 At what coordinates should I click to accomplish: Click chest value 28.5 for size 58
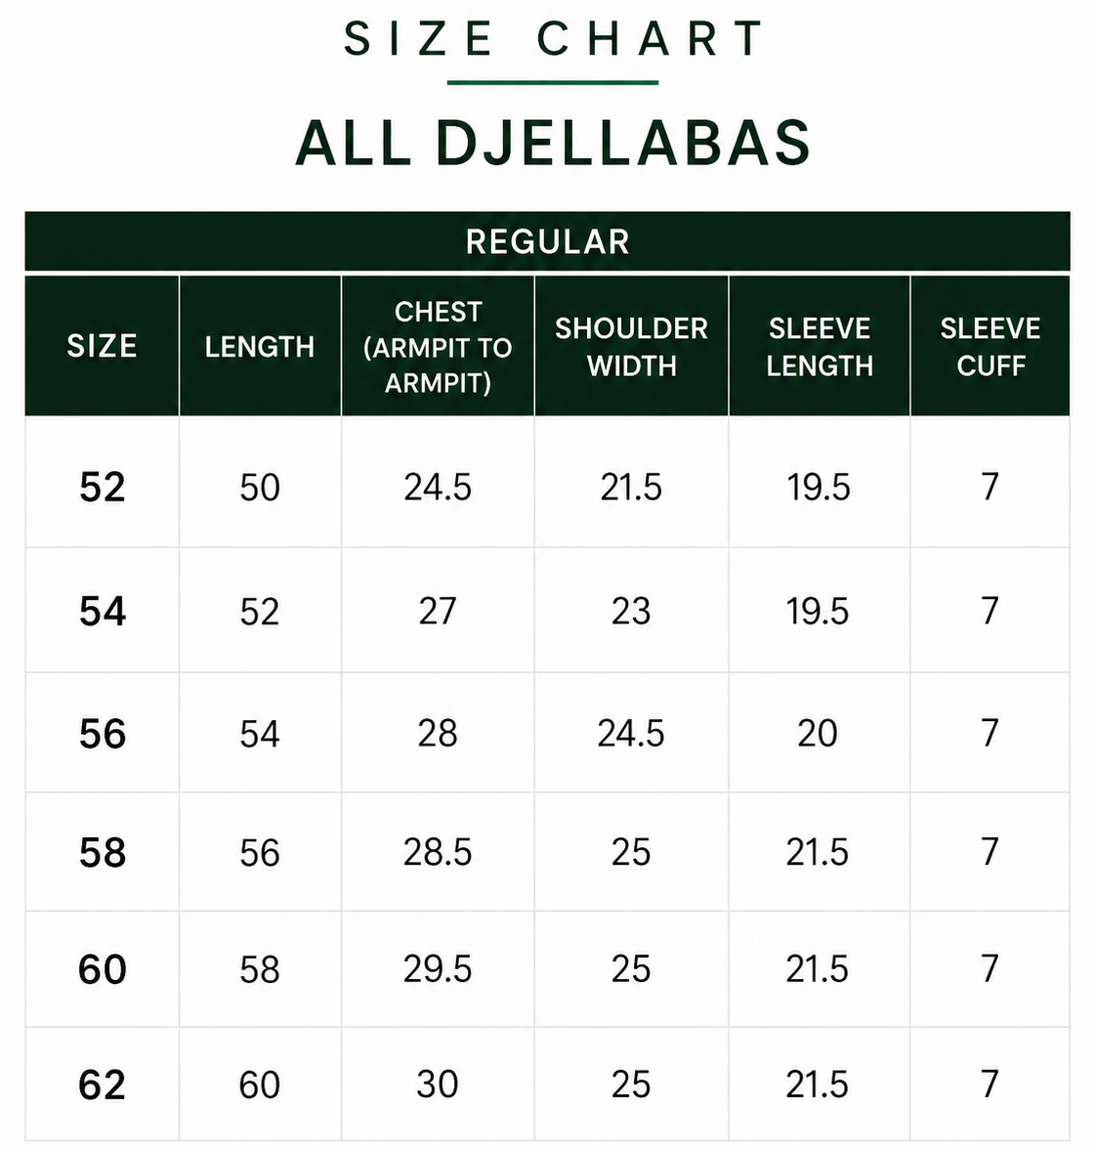point(438,853)
